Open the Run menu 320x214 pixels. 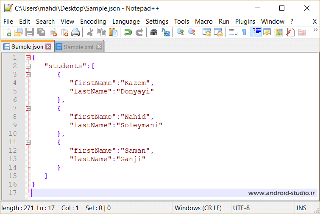pyautogui.click(x=224, y=22)
